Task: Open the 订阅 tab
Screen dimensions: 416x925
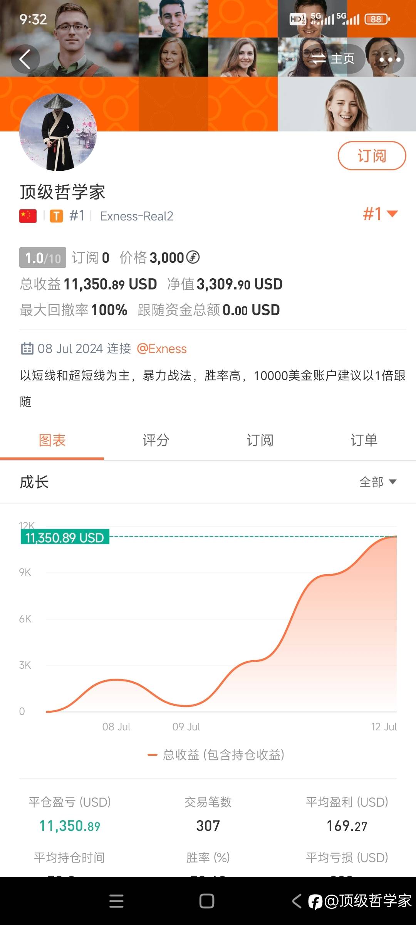Action: (260, 440)
